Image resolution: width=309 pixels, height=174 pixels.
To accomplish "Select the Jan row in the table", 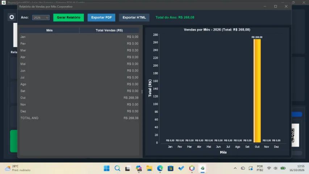I will pos(79,37).
